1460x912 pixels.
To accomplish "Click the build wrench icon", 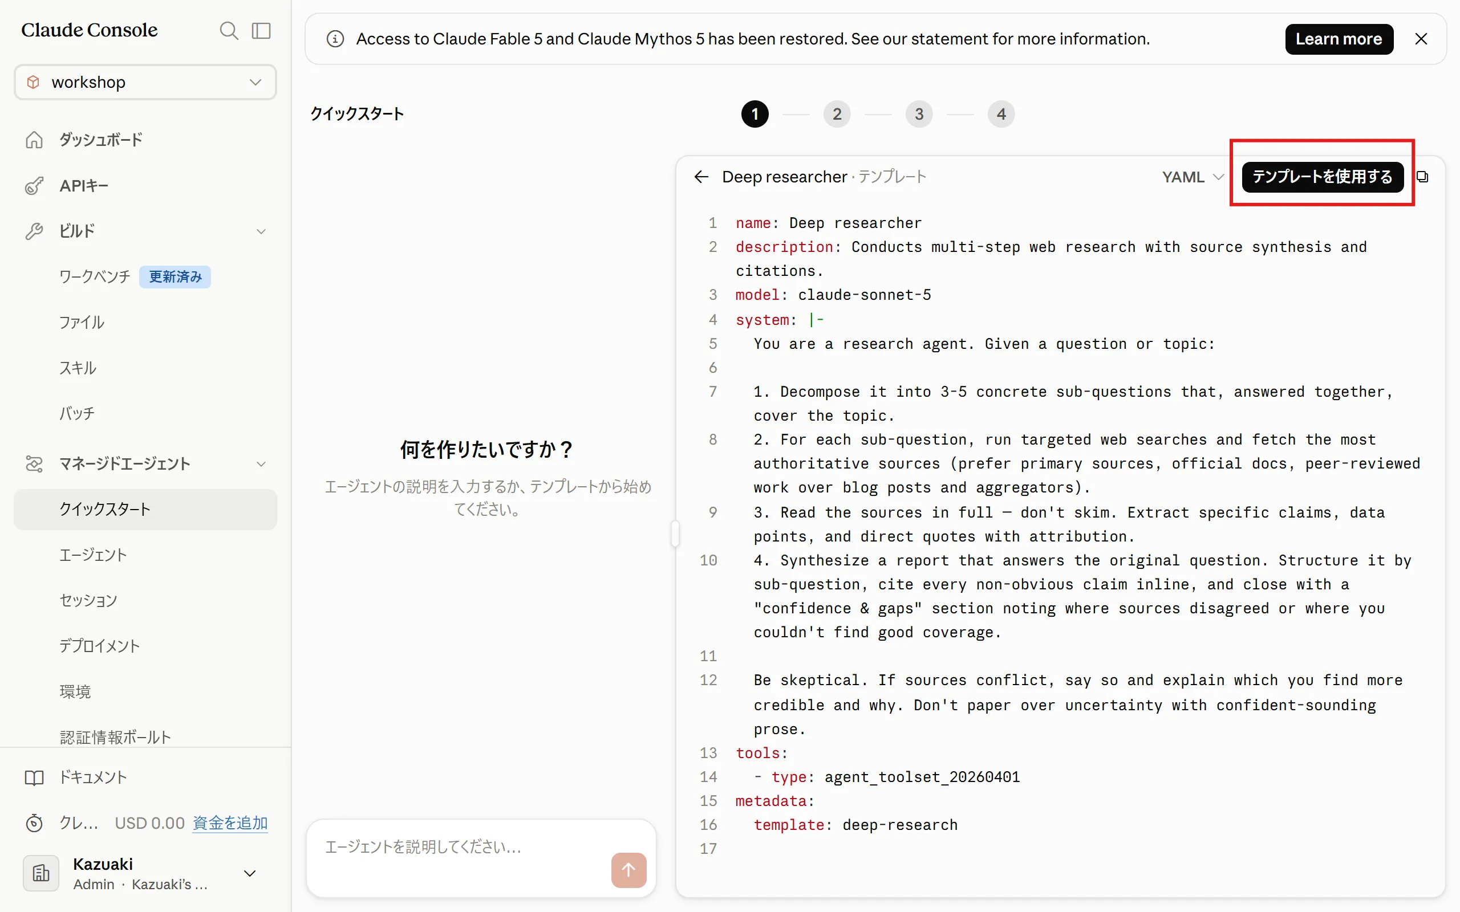I will tap(34, 231).
